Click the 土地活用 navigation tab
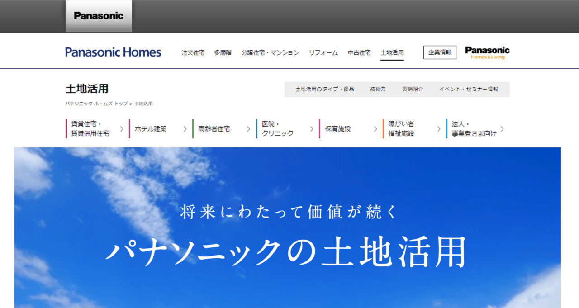Image resolution: width=579 pixels, height=308 pixels. 392,52
